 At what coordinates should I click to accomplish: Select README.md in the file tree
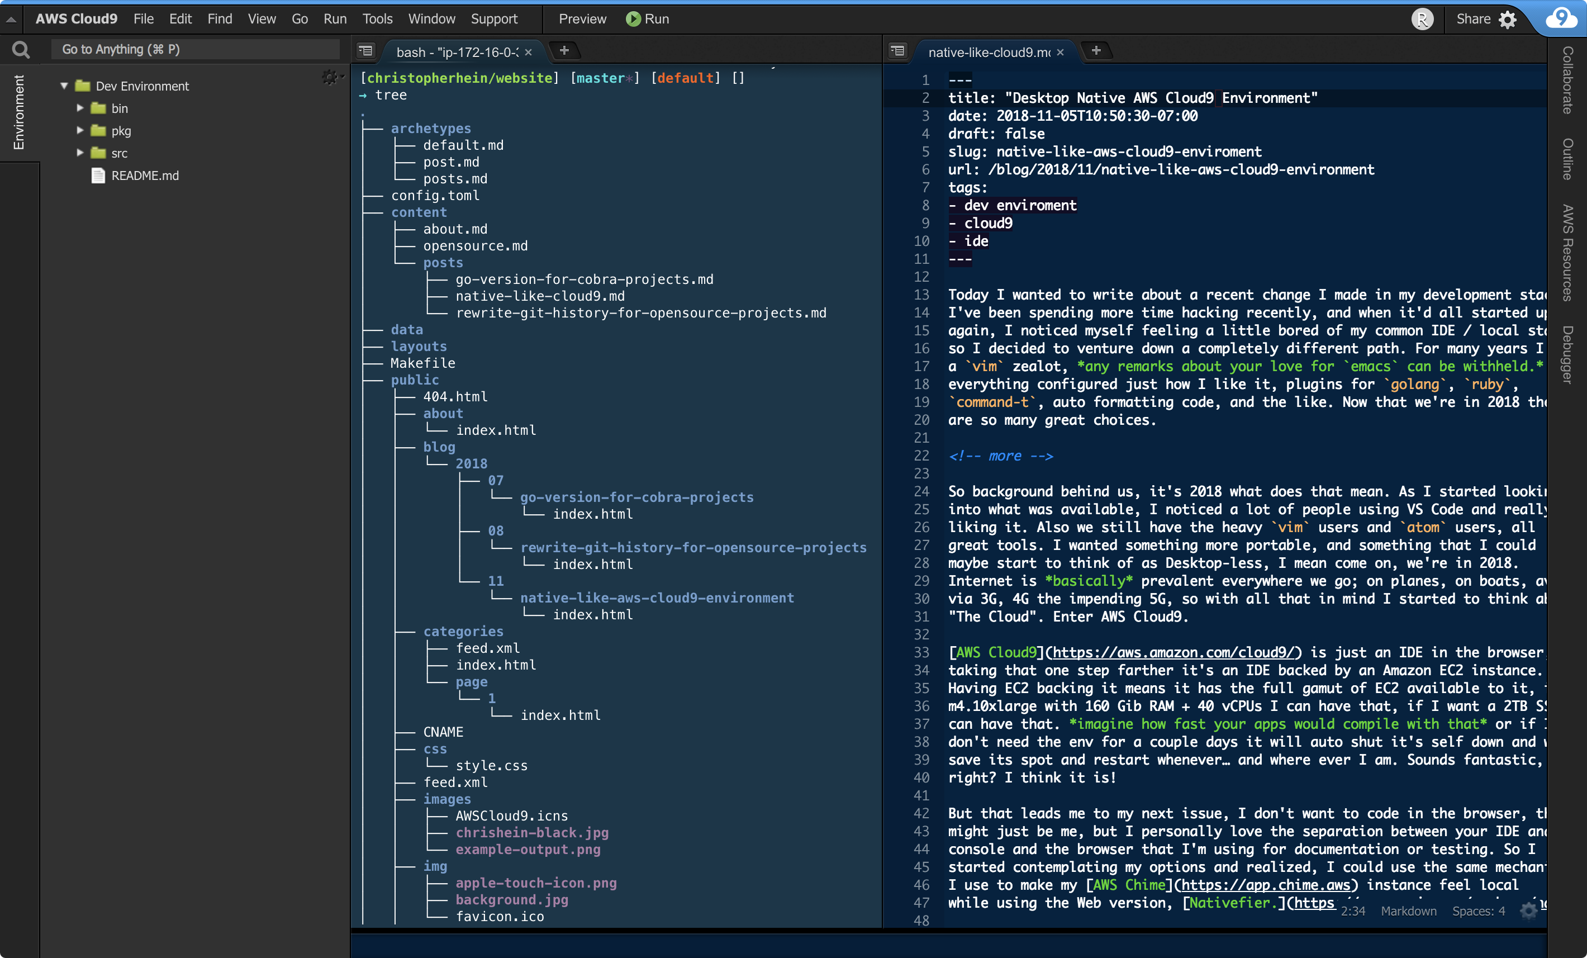click(145, 176)
